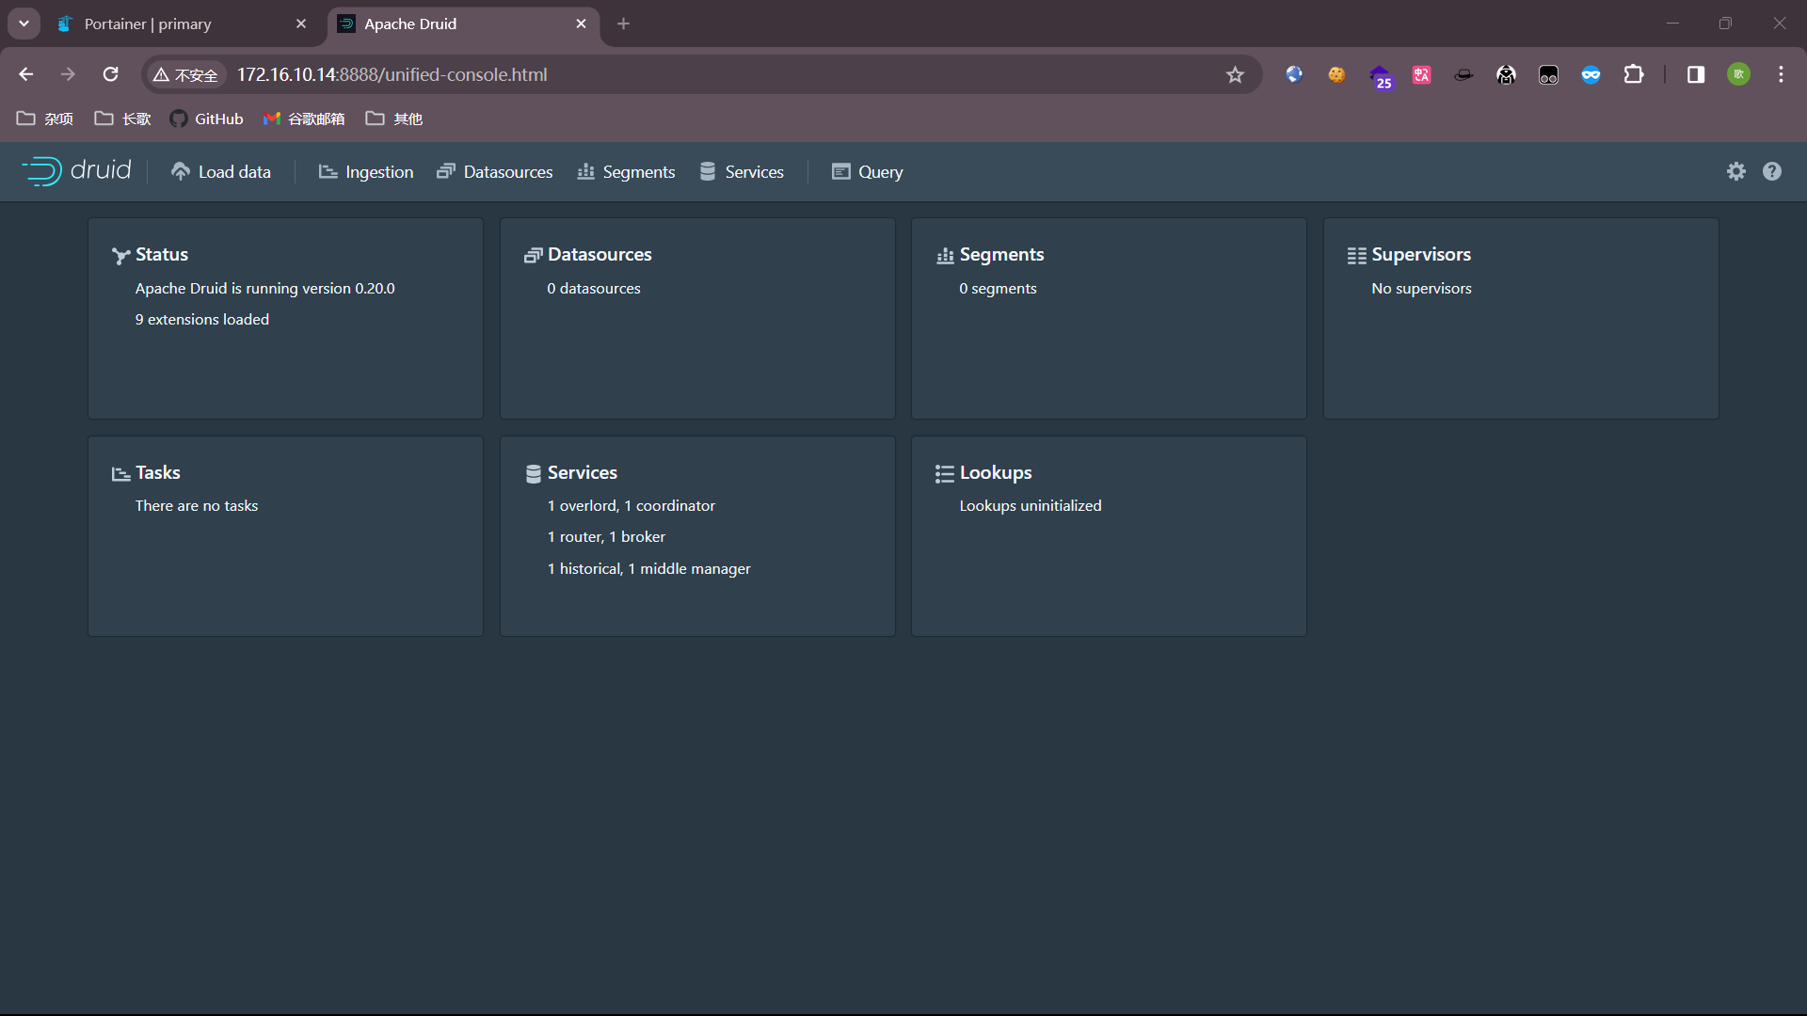This screenshot has height=1016, width=1807.
Task: Select the Apache Druid browser tab
Action: tap(463, 24)
